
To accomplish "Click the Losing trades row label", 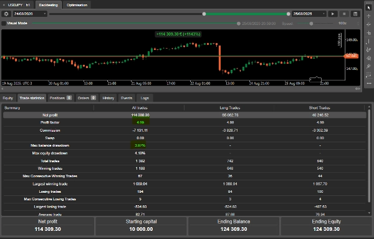I will pyautogui.click(x=50, y=192).
